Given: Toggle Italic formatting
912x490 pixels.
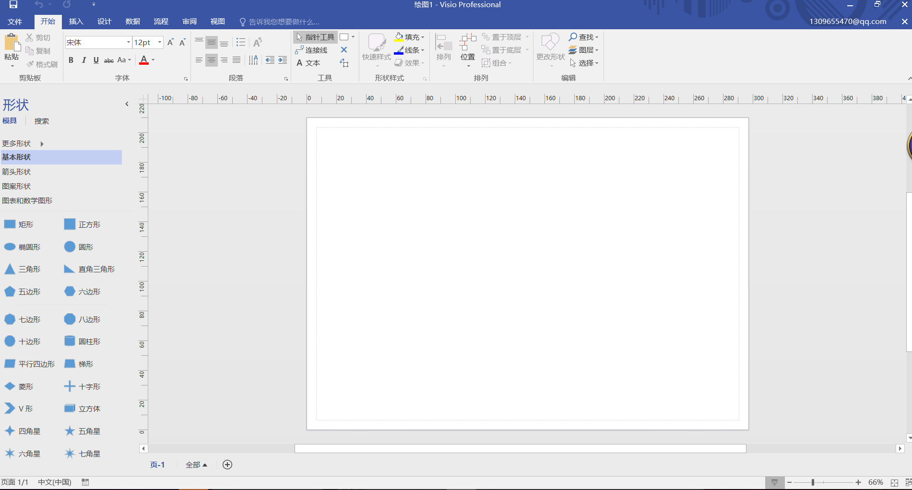Looking at the screenshot, I should pos(84,60).
